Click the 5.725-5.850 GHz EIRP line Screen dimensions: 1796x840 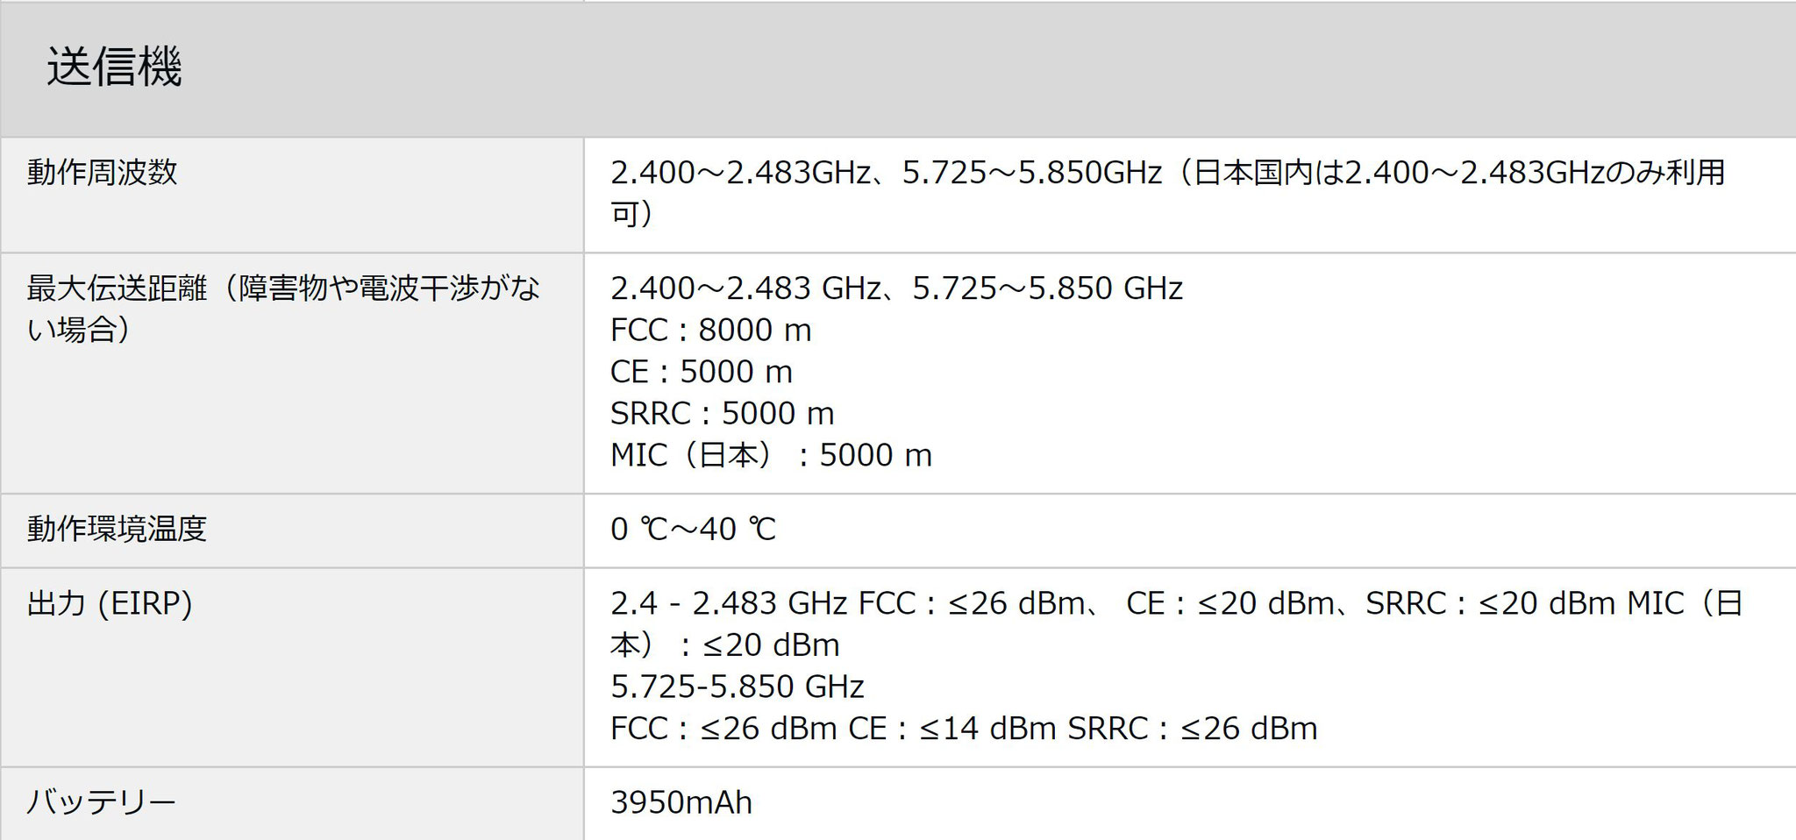(738, 687)
